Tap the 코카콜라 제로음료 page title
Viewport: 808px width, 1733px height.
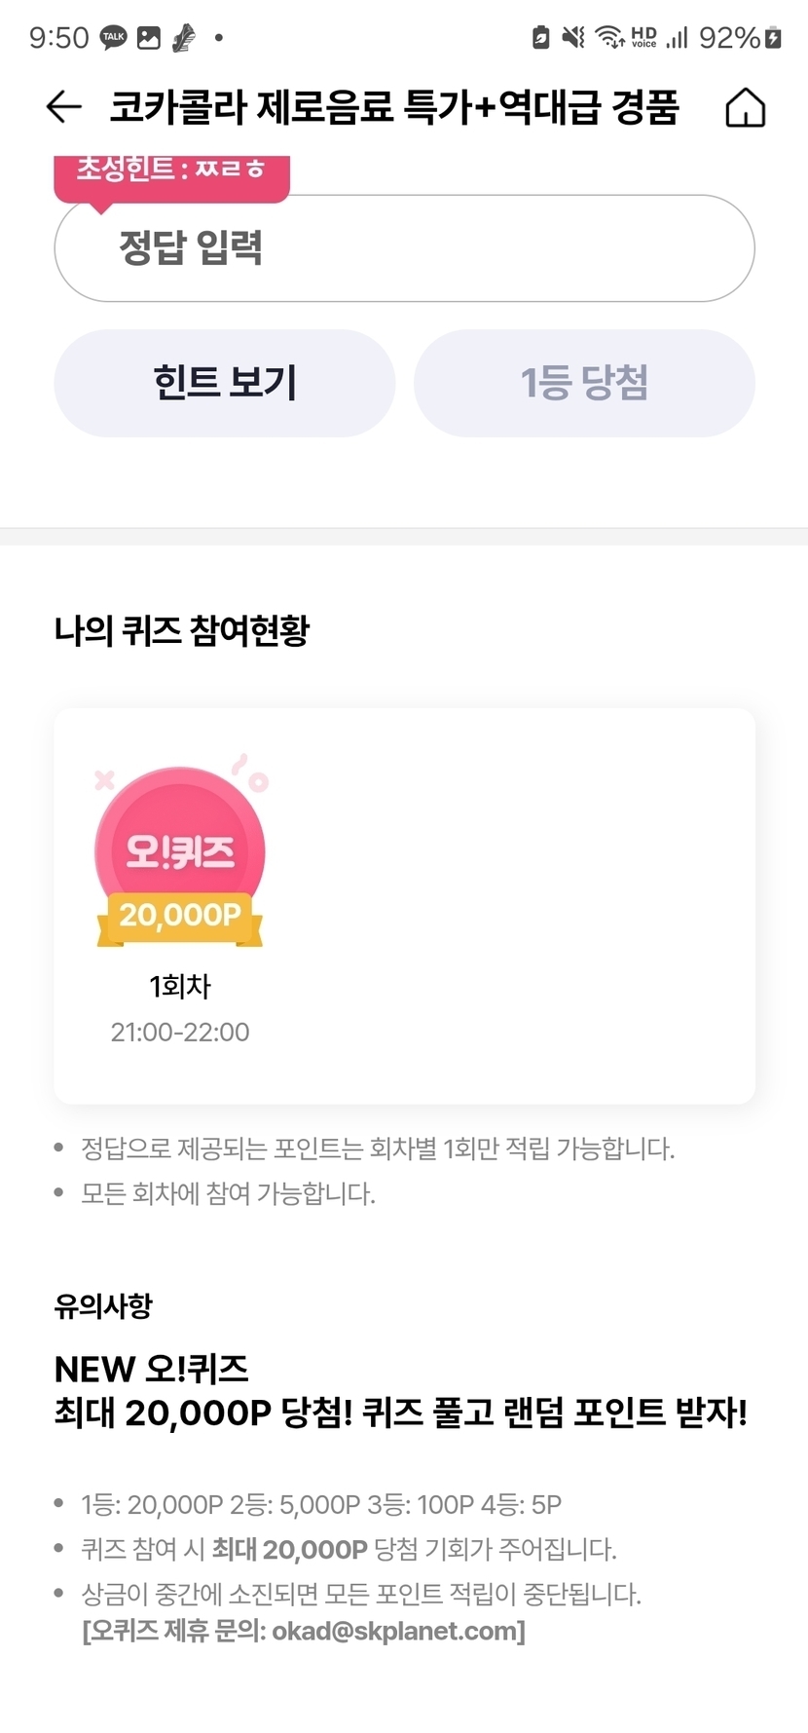click(393, 107)
